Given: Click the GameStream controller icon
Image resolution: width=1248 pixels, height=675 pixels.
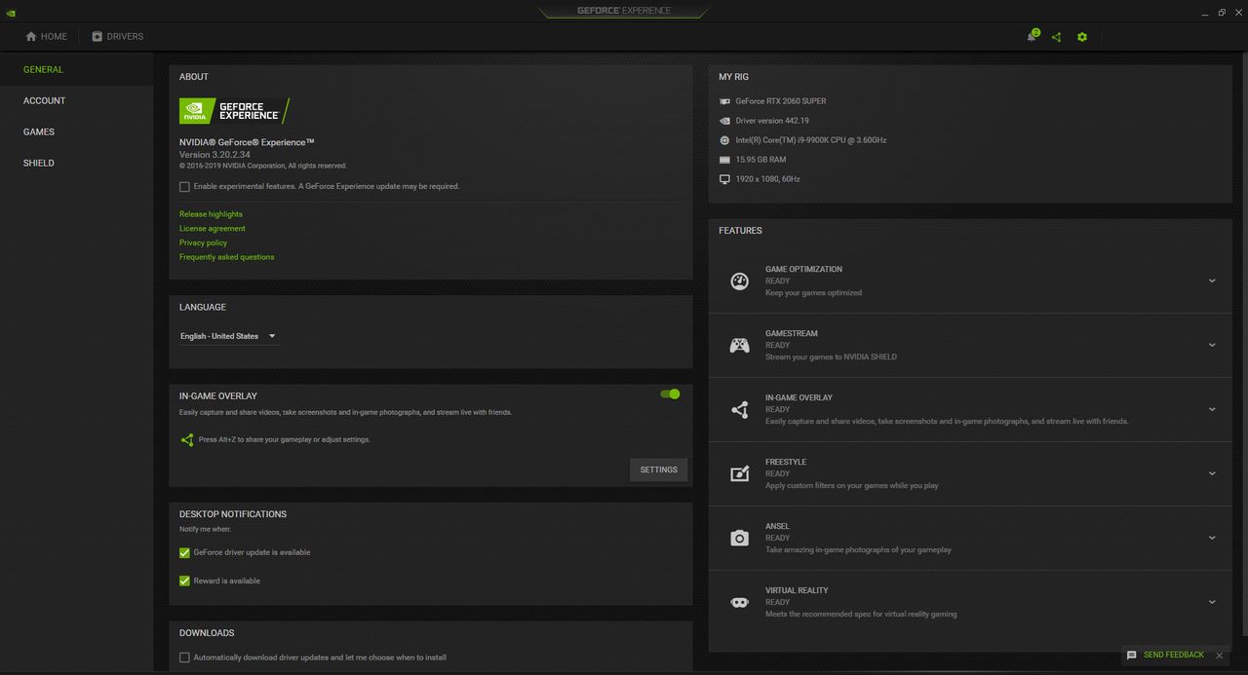Looking at the screenshot, I should (x=739, y=345).
